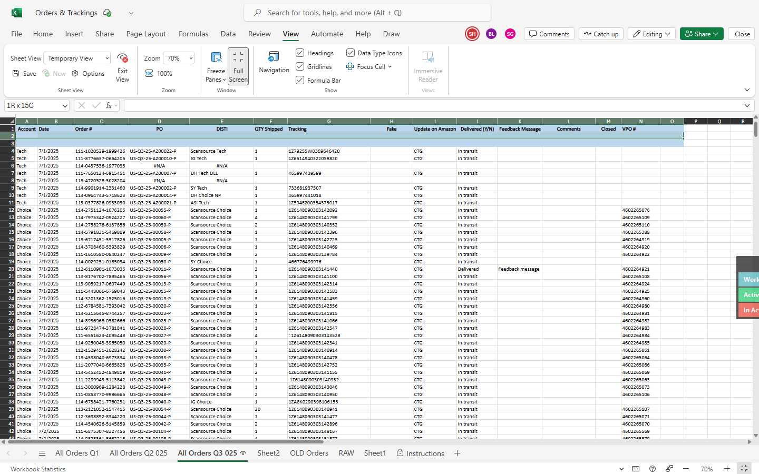Image resolution: width=759 pixels, height=474 pixels.
Task: Open Workbook Statistics
Action: [38, 469]
